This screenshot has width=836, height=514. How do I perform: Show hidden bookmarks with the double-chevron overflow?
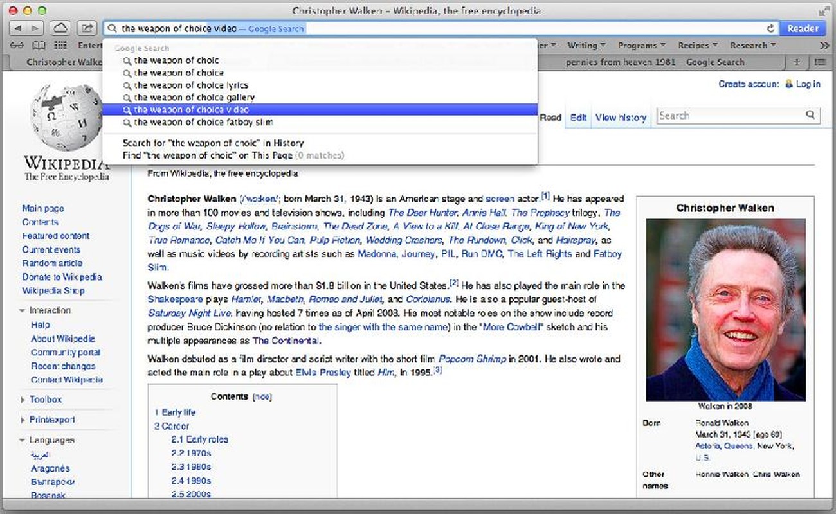click(x=824, y=46)
